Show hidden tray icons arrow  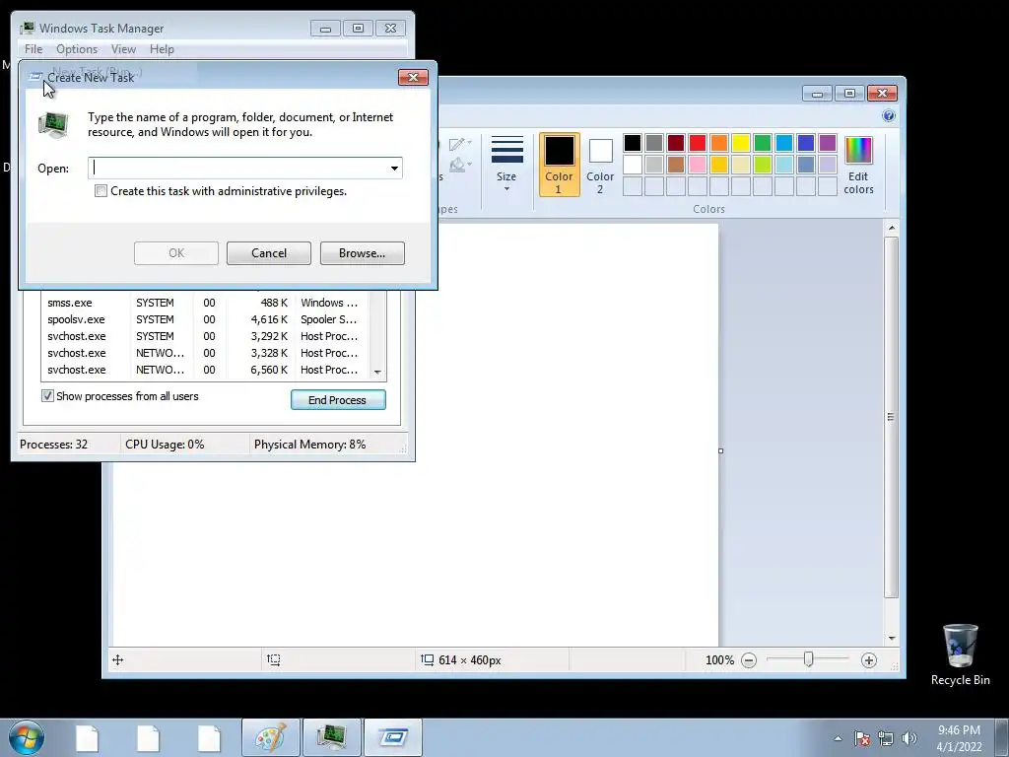tap(838, 738)
